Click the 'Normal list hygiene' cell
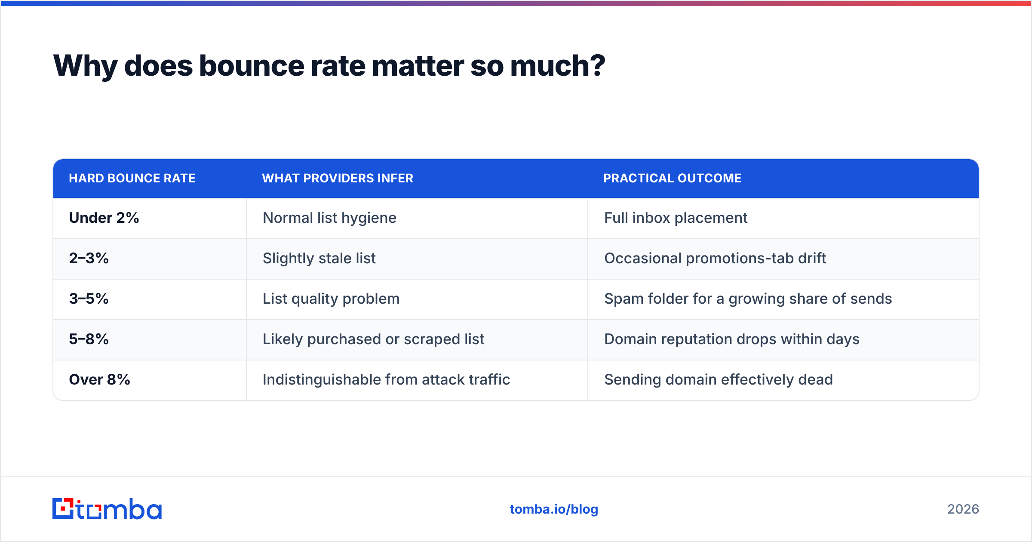This screenshot has height=542, width=1032. pos(417,218)
